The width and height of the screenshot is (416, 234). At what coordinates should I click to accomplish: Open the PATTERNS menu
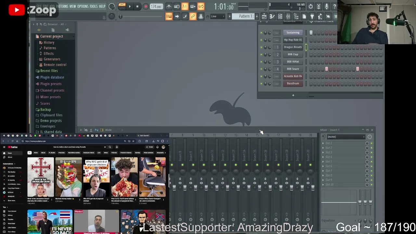[x=62, y=6]
